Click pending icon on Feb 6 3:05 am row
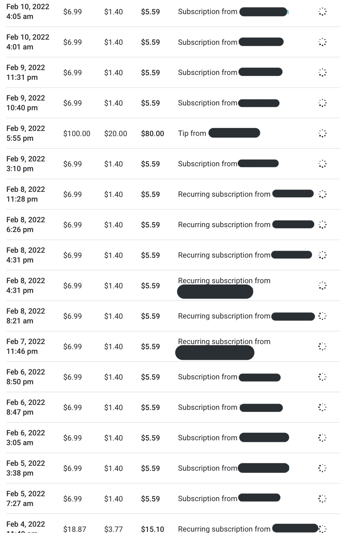340x533 pixels. (322, 438)
